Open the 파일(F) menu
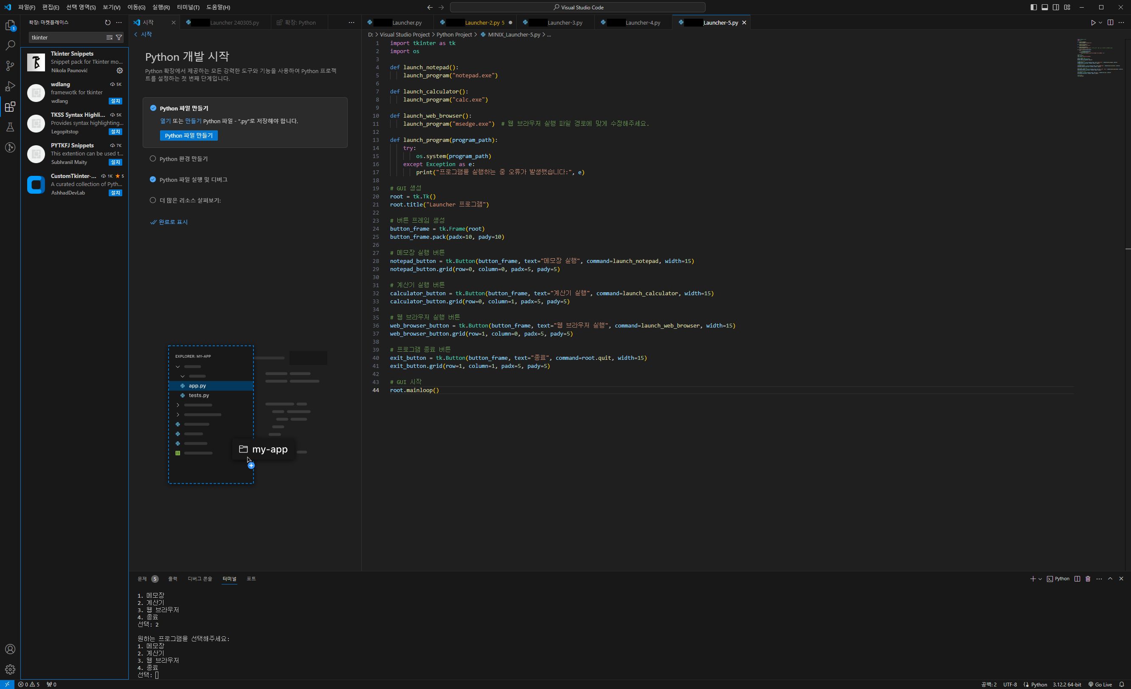The image size is (1131, 689). coord(26,7)
